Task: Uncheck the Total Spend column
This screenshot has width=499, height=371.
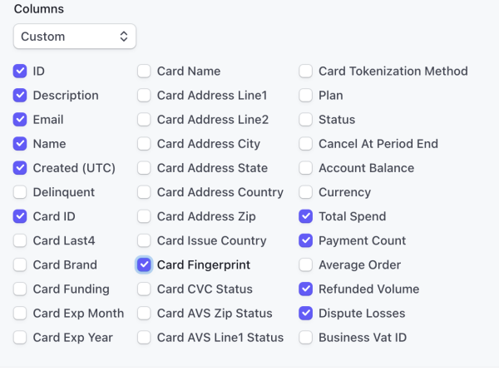Action: pos(305,216)
